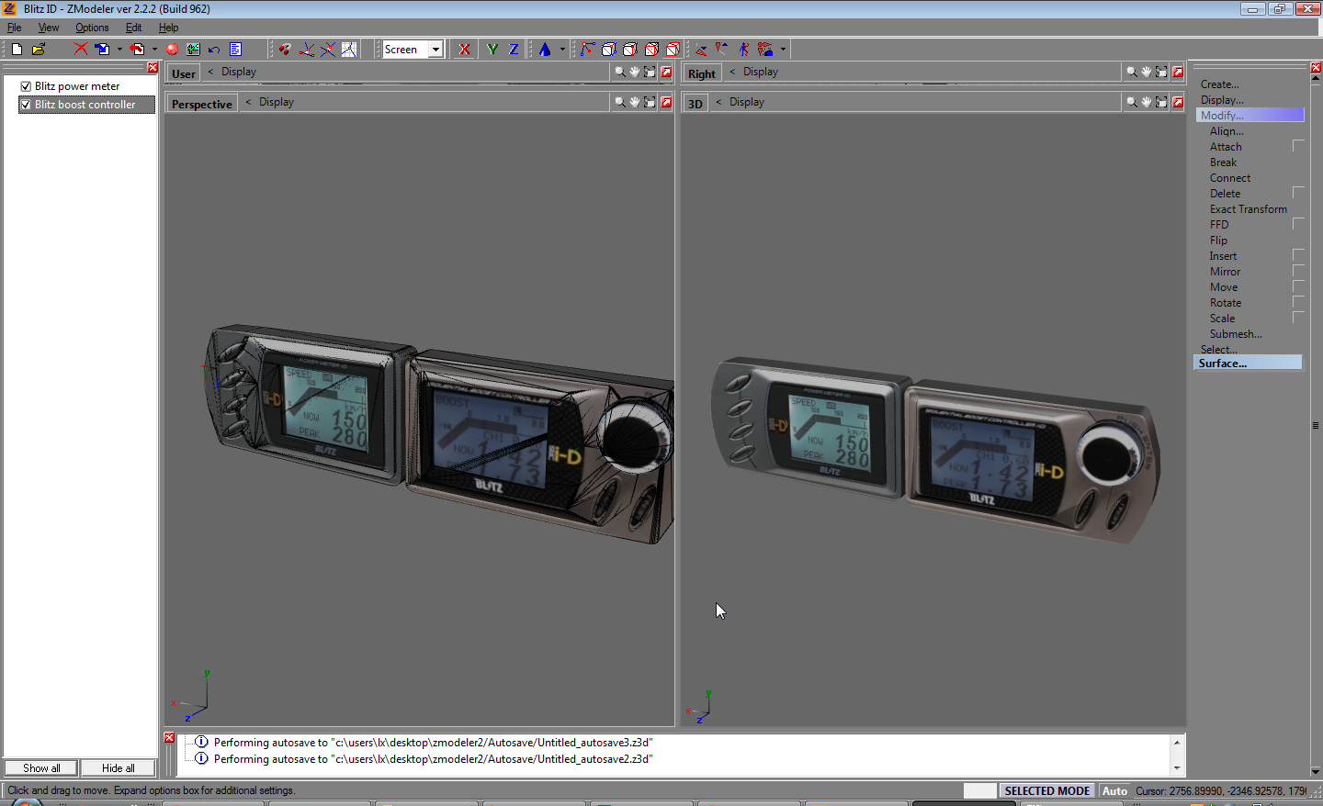
Task: Expand the Export button dropdown arrow
Action: click(x=154, y=49)
